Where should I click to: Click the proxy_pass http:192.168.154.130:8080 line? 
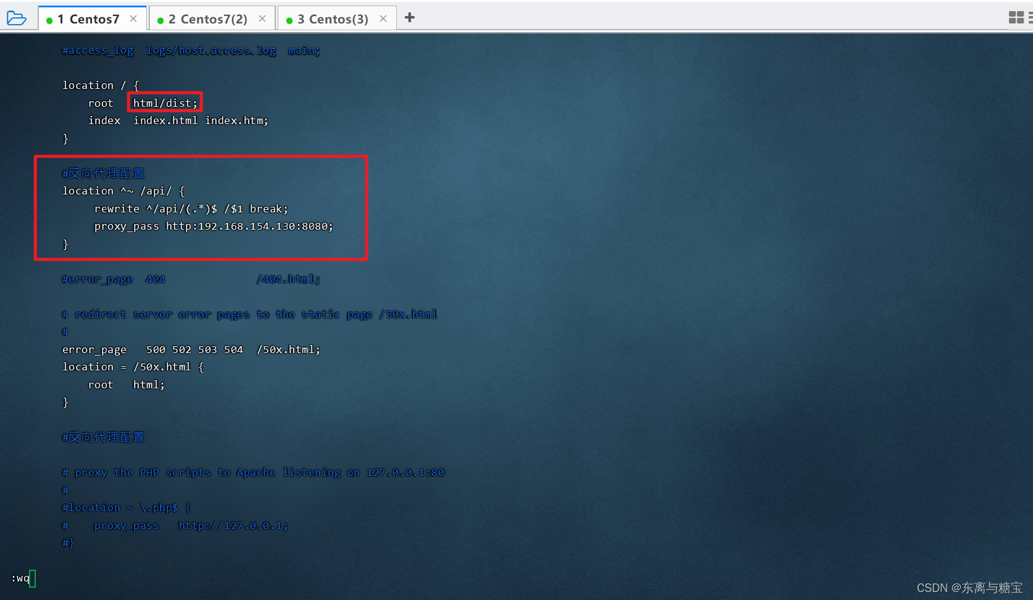(214, 226)
